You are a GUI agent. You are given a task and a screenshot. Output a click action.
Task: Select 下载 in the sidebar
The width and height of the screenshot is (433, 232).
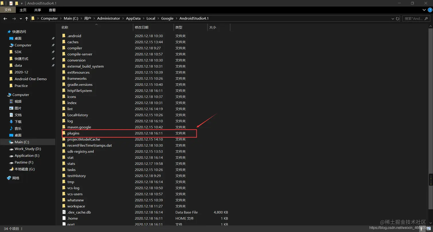(18, 122)
